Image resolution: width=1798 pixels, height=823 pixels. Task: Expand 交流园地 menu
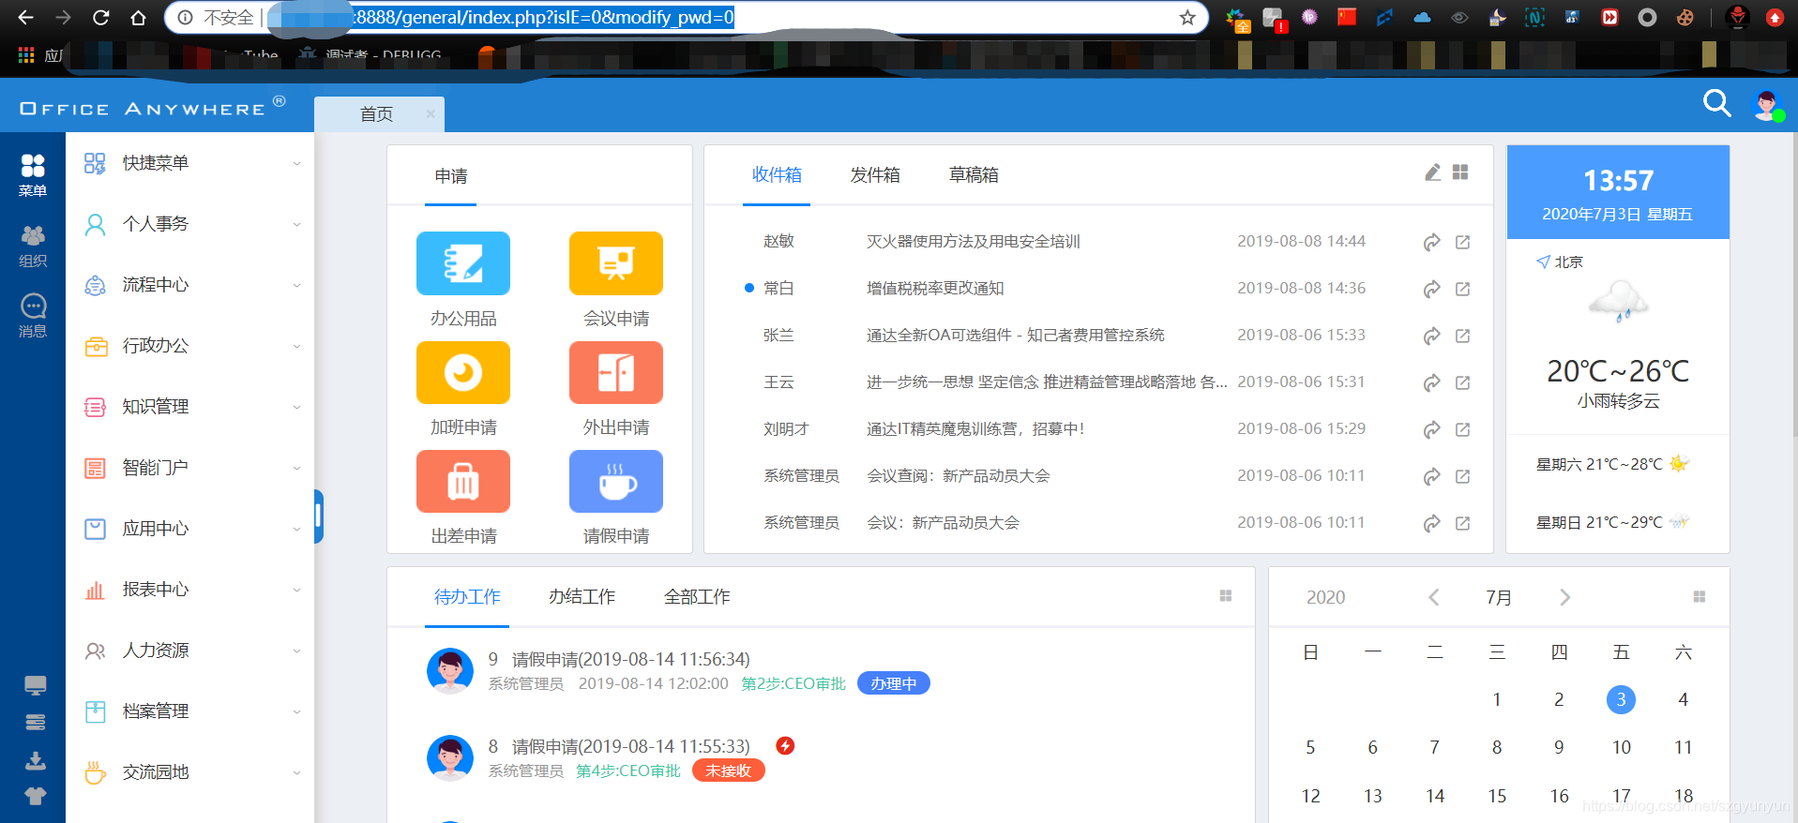189,772
